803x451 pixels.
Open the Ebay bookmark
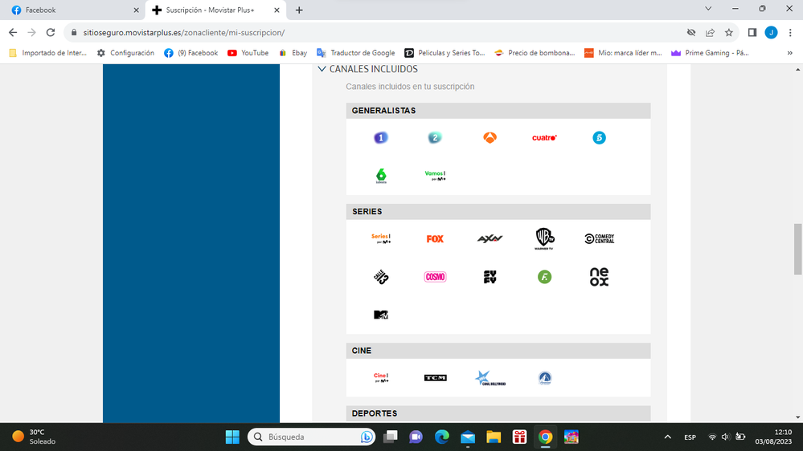(x=293, y=53)
